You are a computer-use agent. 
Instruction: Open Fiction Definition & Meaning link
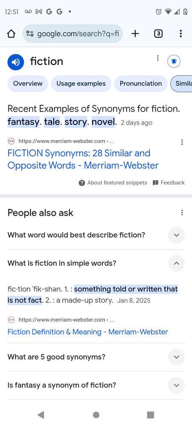click(x=87, y=332)
